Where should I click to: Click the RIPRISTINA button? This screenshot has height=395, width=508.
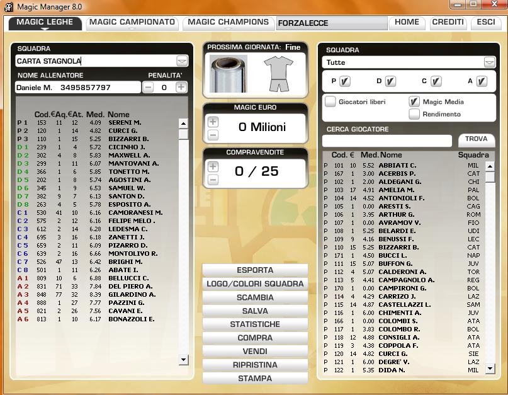click(255, 365)
